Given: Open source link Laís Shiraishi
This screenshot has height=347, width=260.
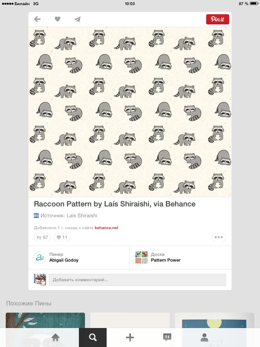Looking at the screenshot, I should 69,216.
